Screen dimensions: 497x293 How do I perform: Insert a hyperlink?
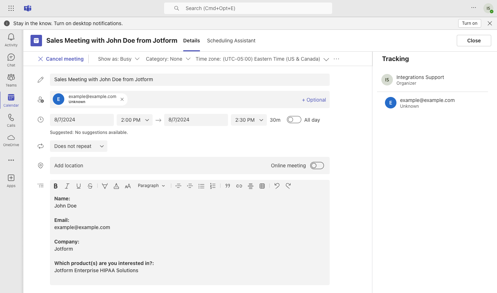239,186
